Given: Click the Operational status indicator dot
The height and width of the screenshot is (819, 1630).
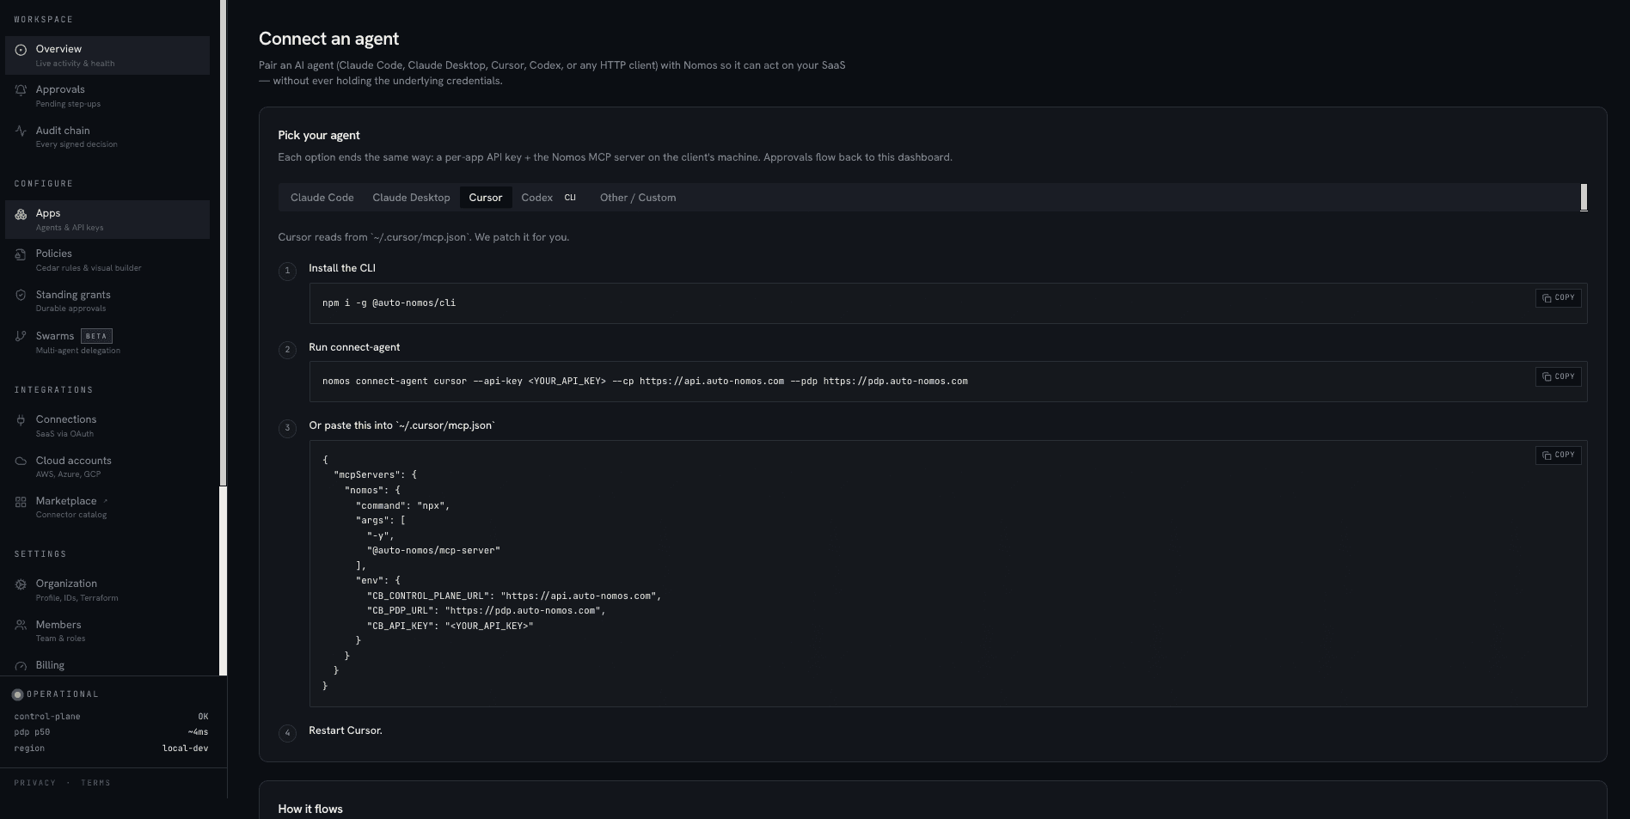Looking at the screenshot, I should click(17, 694).
